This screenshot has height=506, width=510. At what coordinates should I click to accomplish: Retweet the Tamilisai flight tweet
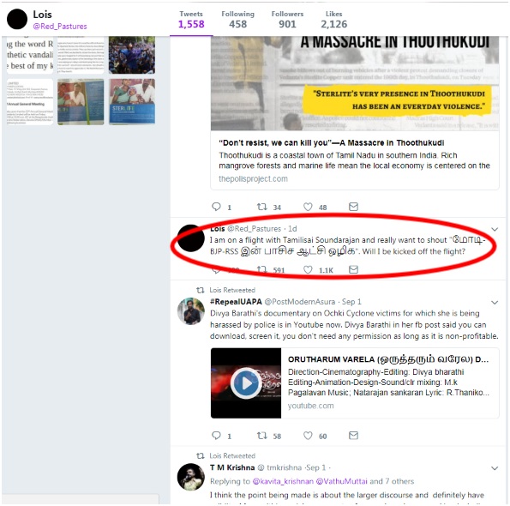click(x=262, y=269)
